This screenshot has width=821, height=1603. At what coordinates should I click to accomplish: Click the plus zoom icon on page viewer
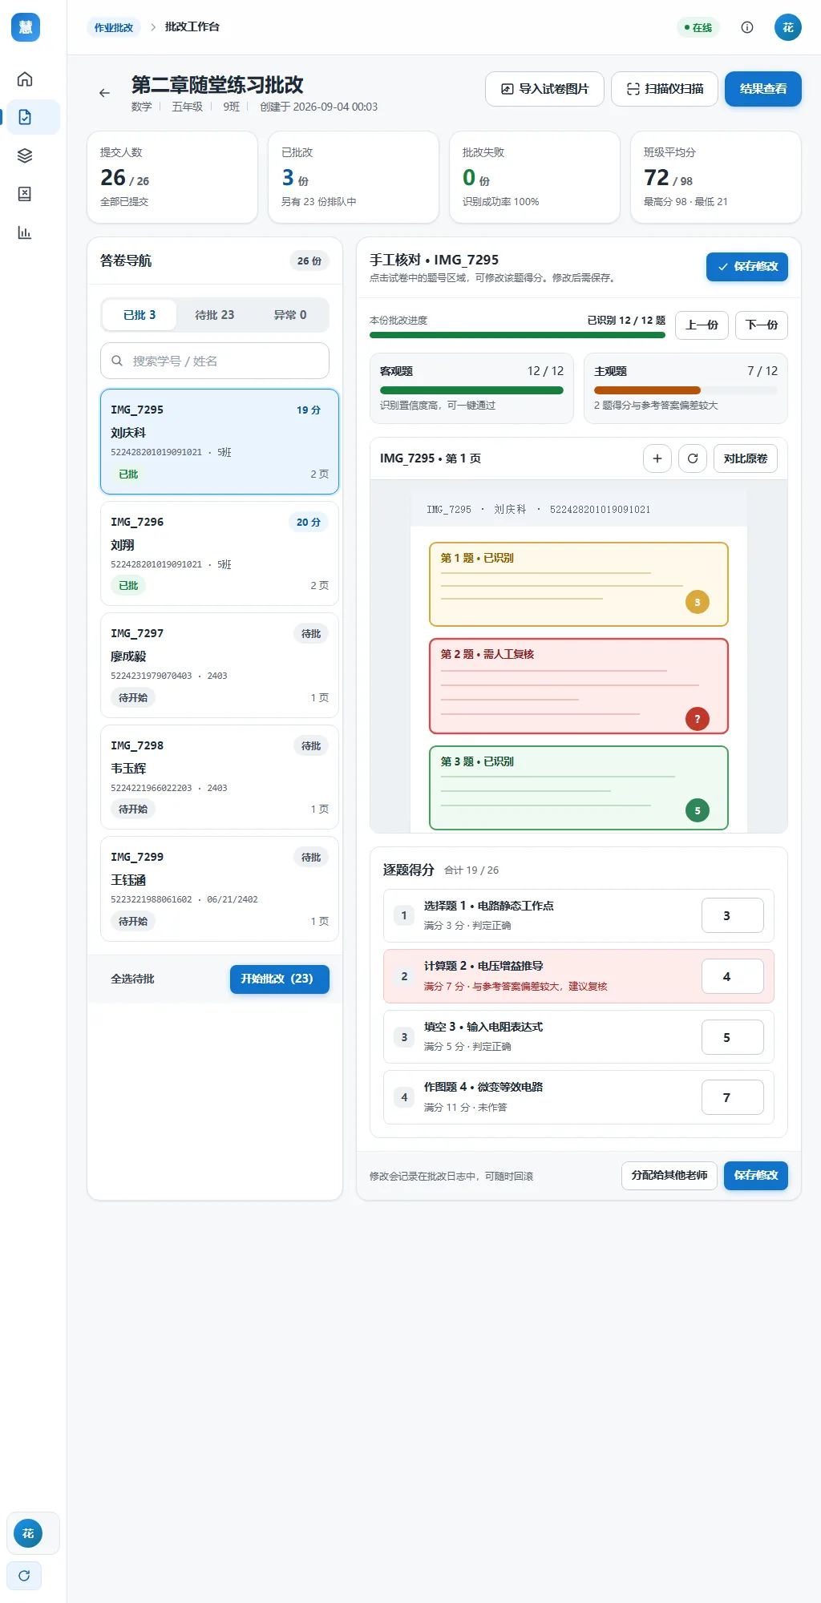click(657, 458)
